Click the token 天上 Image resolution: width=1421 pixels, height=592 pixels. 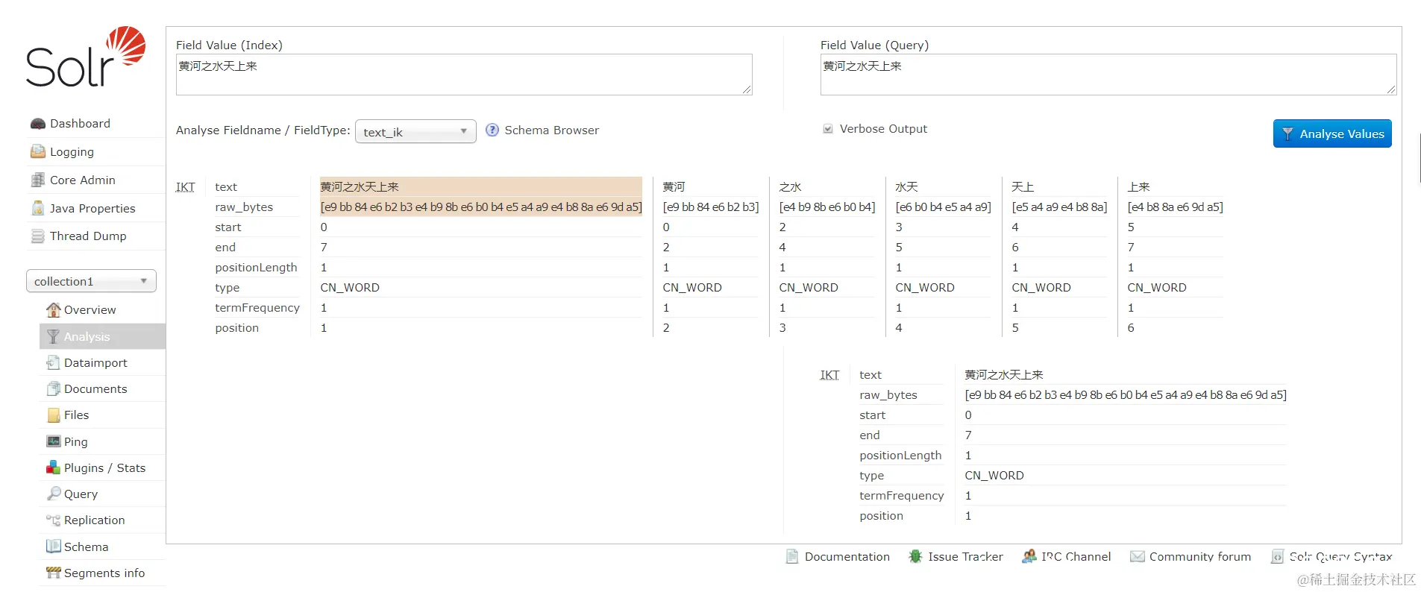[x=1023, y=187]
